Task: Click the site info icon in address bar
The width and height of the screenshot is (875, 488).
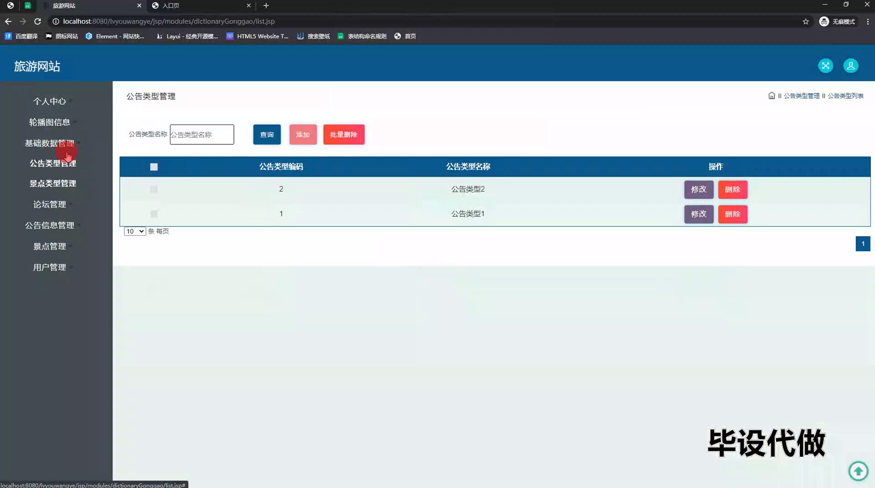Action: click(56, 21)
